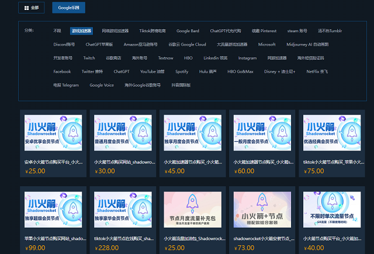This screenshot has height=254, width=374.
Task: Click product title shadowrocket小火箭安装节点
Action: [264, 239]
